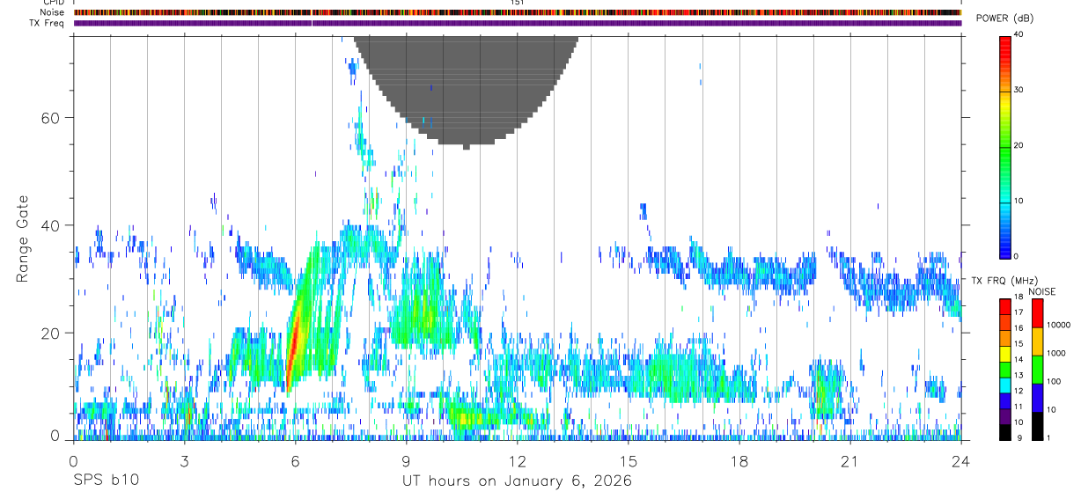Click the Noise row label at top
The image size is (1081, 499).
click(x=51, y=12)
